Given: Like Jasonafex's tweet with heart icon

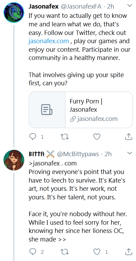Looking at the screenshot, I should (x=97, y=137).
